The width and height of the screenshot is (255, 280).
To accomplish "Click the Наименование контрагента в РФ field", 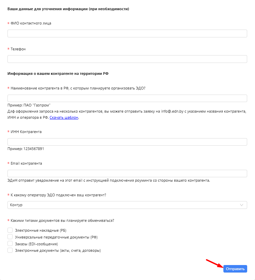I will click(x=127, y=98).
